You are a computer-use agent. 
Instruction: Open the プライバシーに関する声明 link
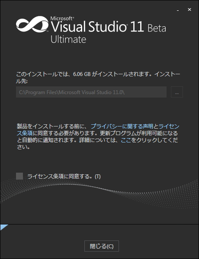tap(122, 126)
